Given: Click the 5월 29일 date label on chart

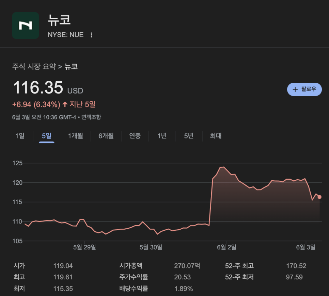Looking at the screenshot, I should point(84,247).
